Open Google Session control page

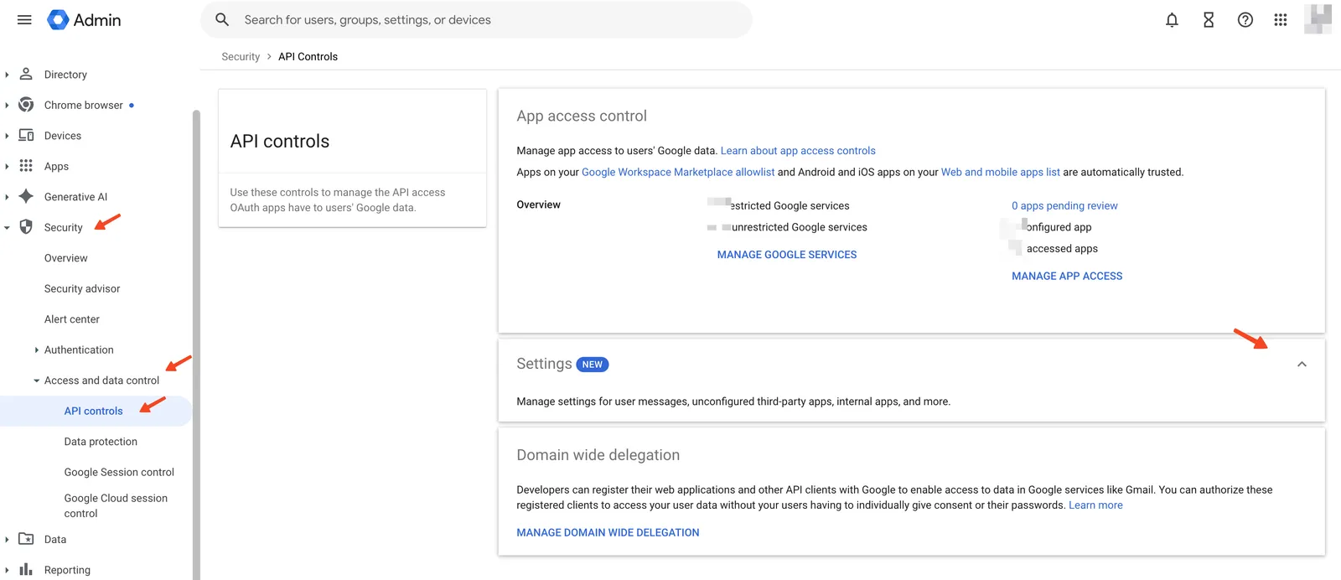tap(119, 472)
